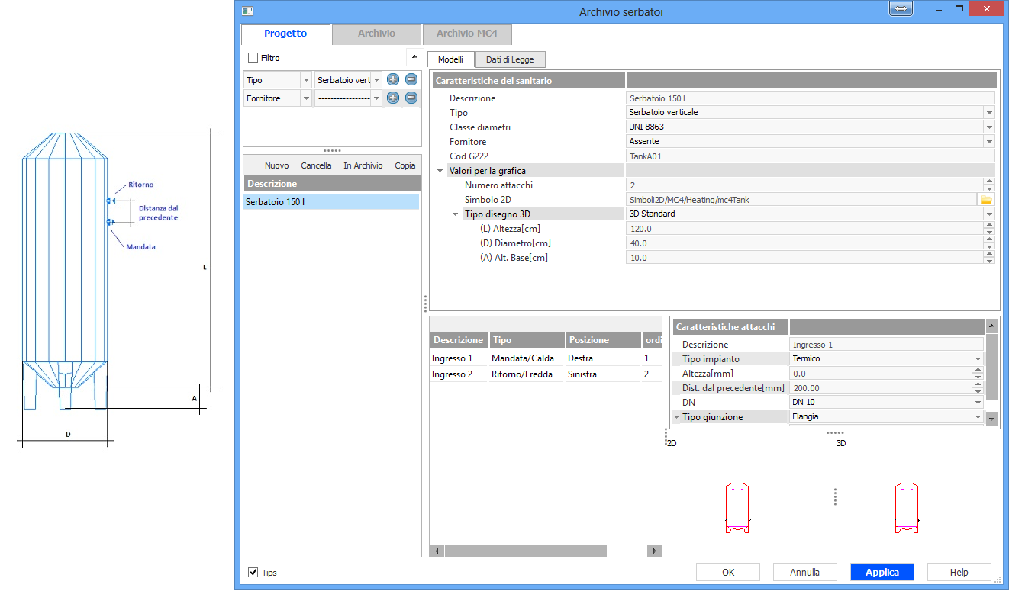The height and width of the screenshot is (591, 1009).
Task: Click the 3D tank preview thumbnail
Action: coord(906,507)
